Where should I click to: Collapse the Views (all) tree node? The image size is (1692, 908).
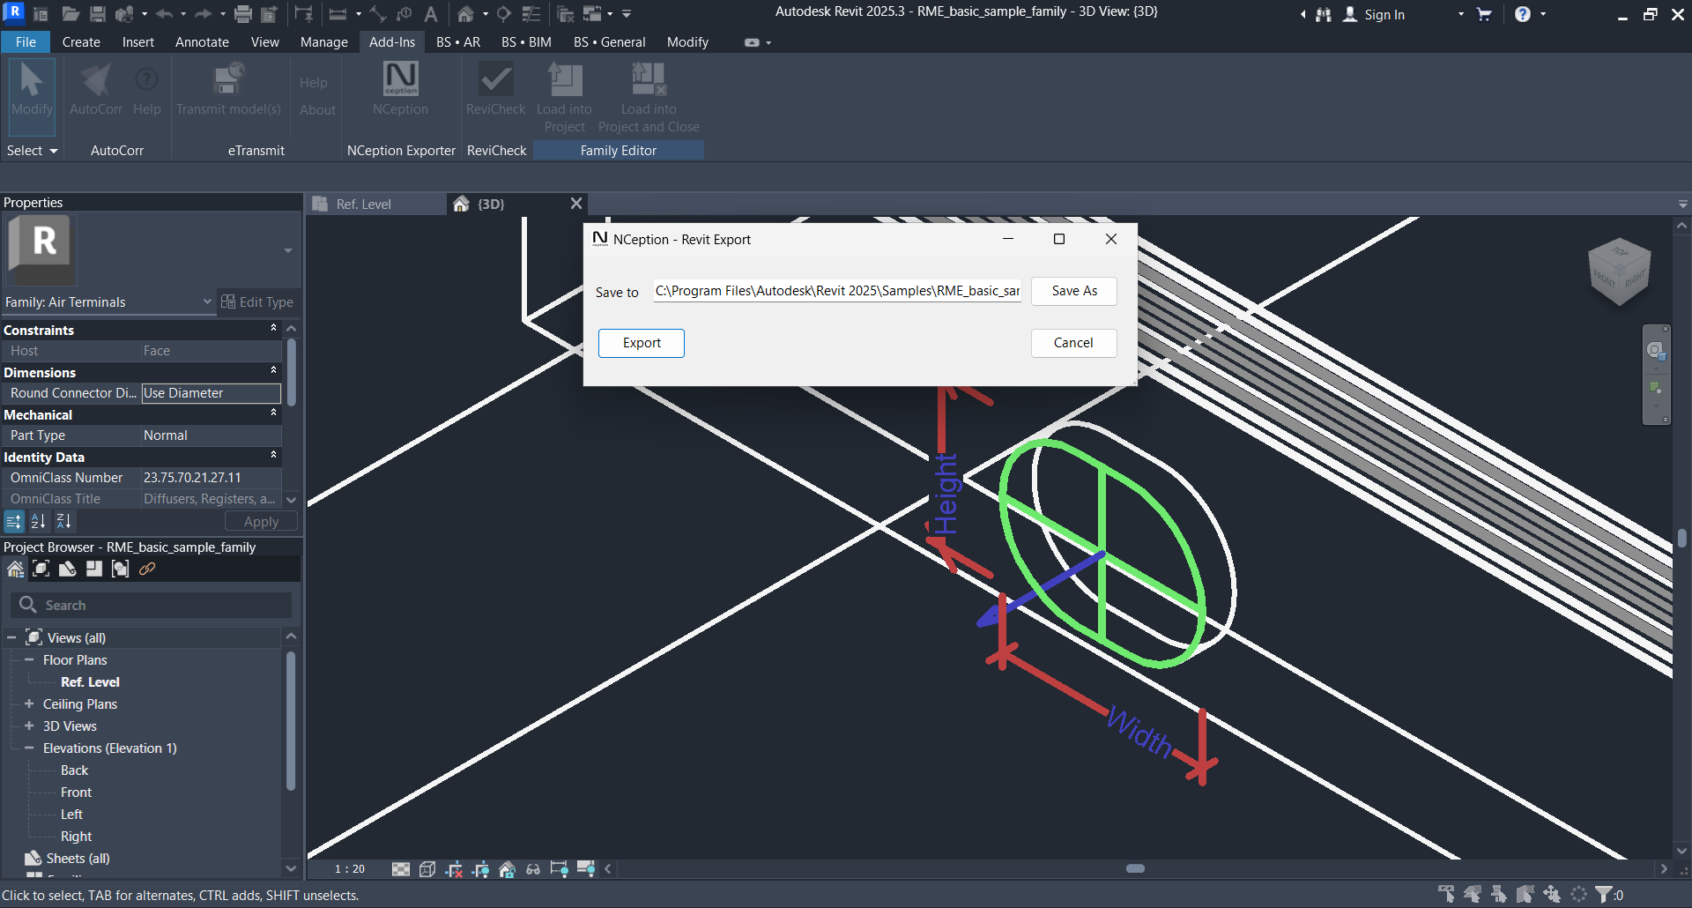(11, 637)
